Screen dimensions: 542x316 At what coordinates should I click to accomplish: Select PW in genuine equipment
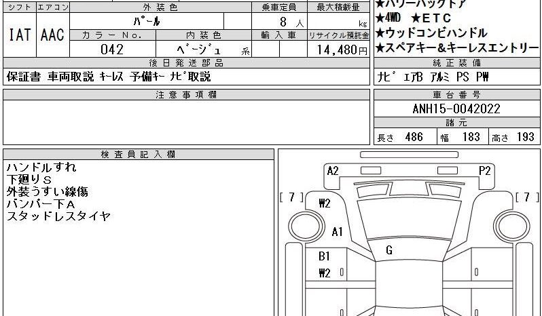coord(482,77)
